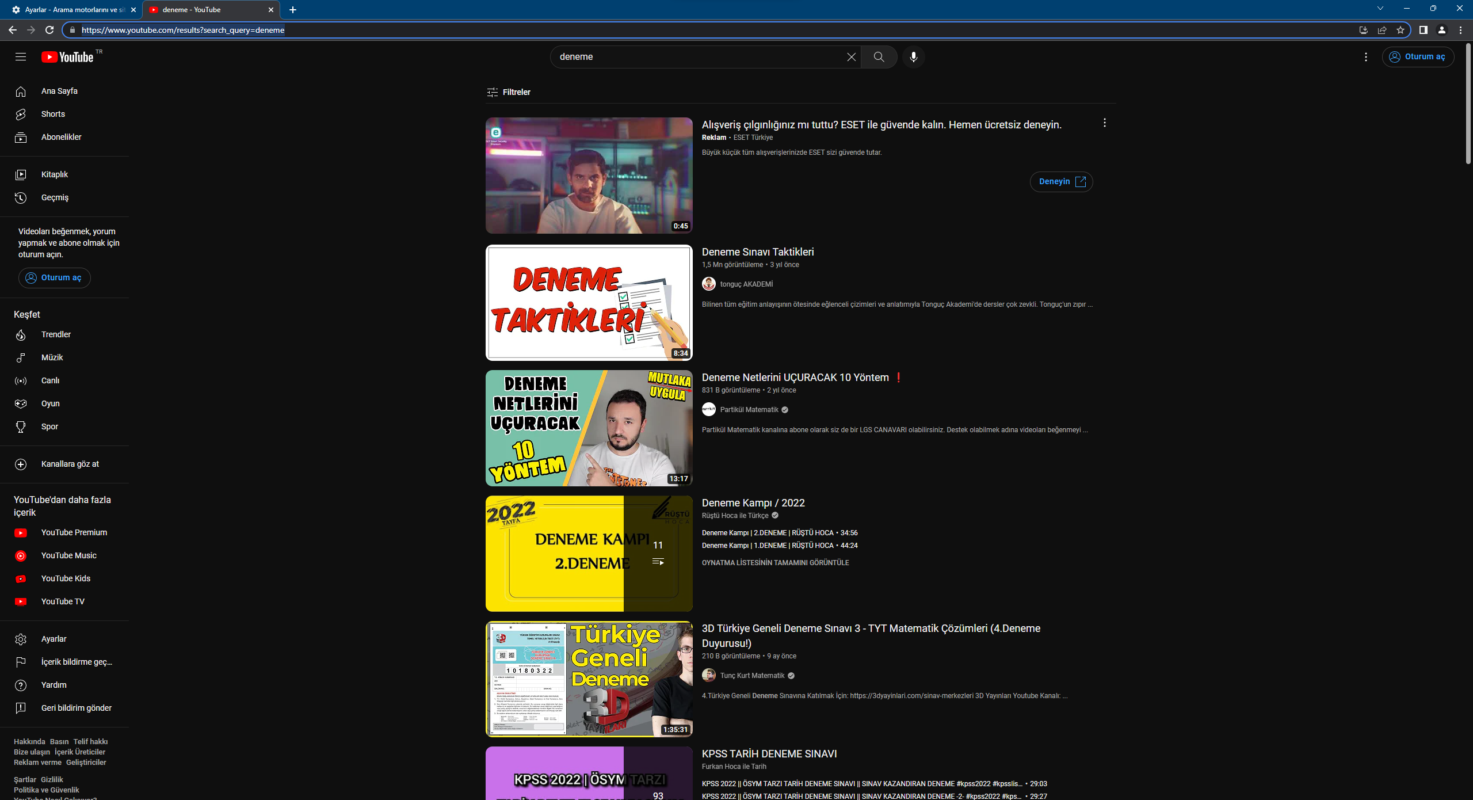
Task: Go back to the previous page
Action: 13,30
